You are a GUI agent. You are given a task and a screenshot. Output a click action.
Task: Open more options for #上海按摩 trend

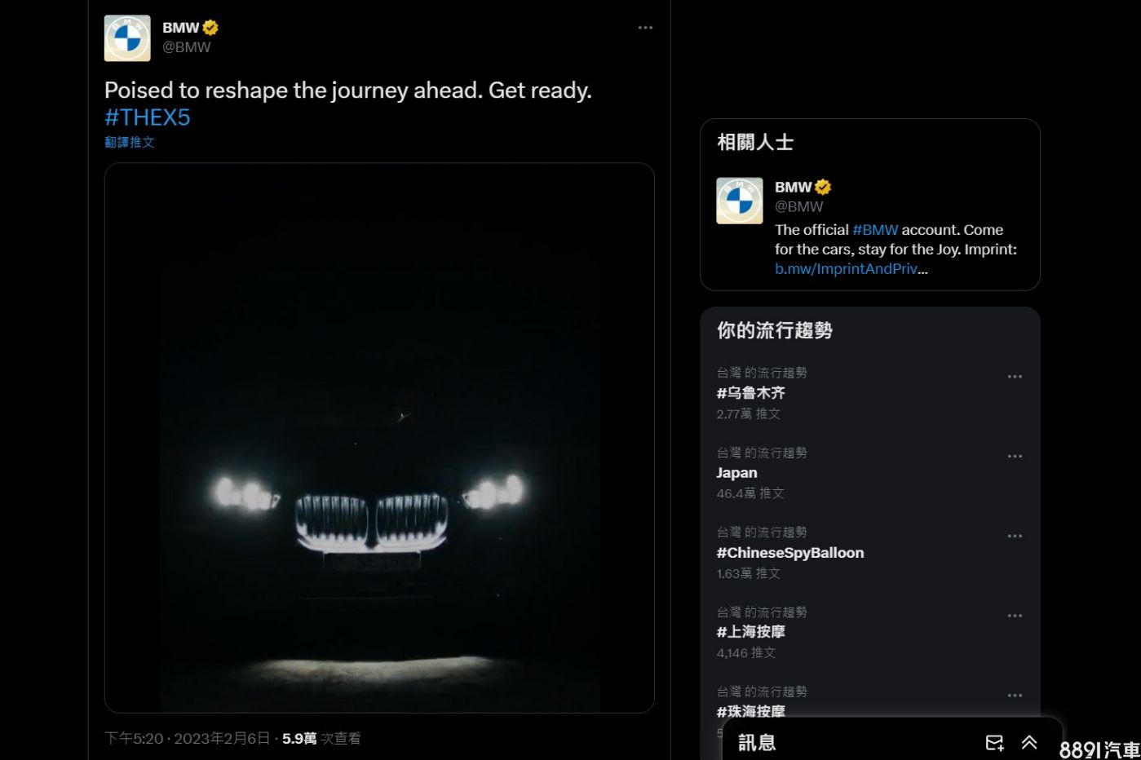point(1015,616)
